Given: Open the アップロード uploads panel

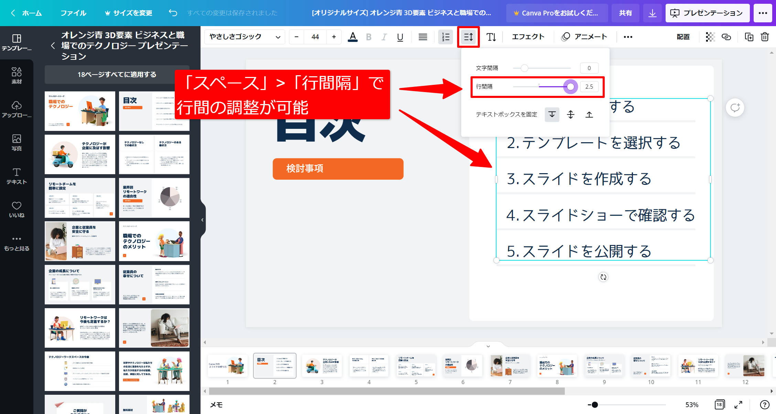Looking at the screenshot, I should 17,109.
